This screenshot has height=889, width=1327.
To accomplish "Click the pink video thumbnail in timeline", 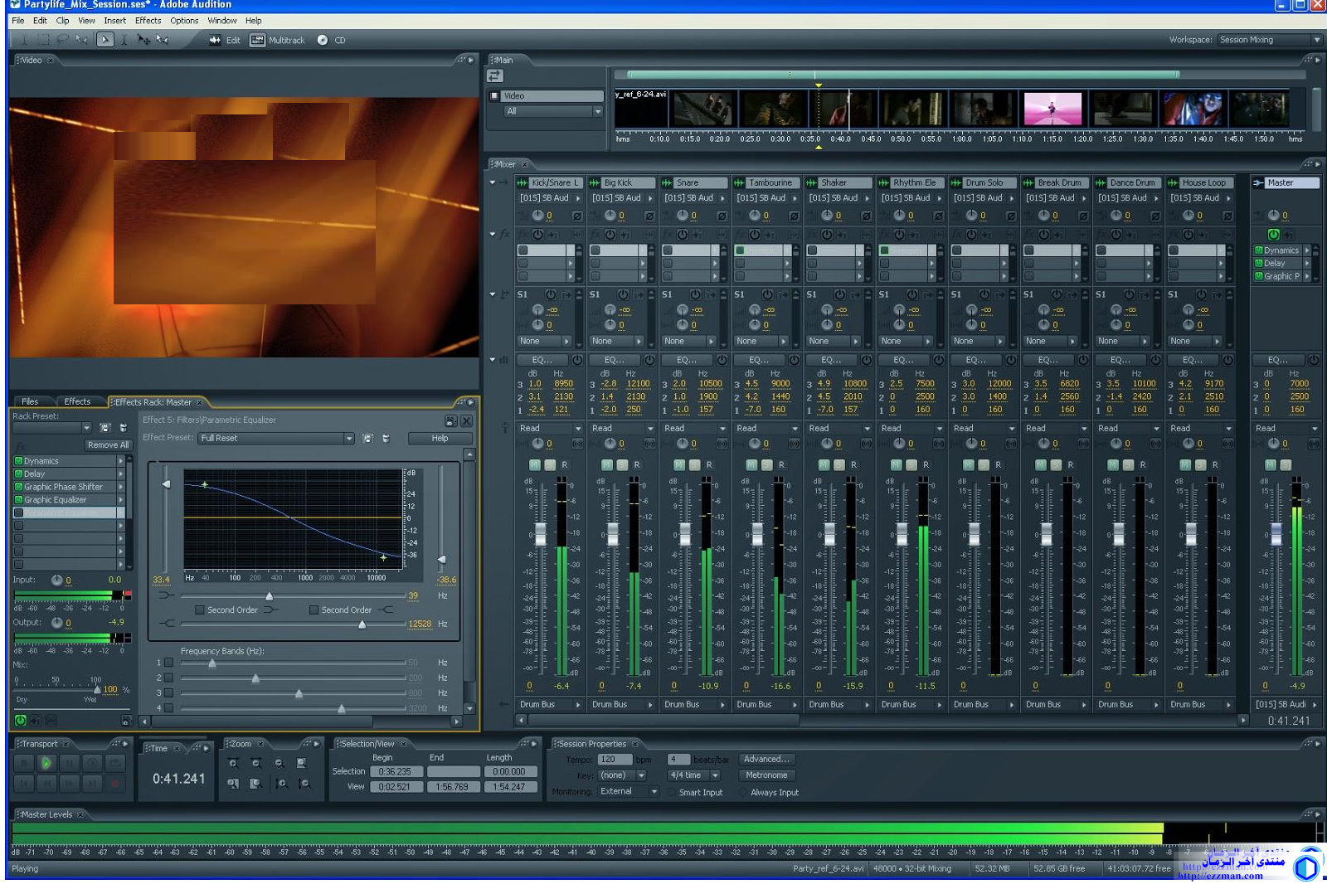I will click(x=1052, y=108).
